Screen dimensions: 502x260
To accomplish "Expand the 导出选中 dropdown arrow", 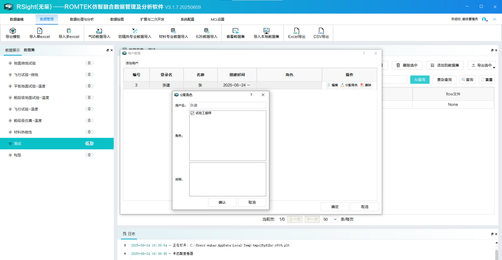I will 494,67.
